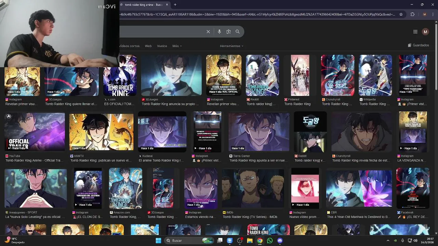The width and height of the screenshot is (438, 246).
Task: Select the 'Vídeos cortos' filter
Action: [129, 46]
